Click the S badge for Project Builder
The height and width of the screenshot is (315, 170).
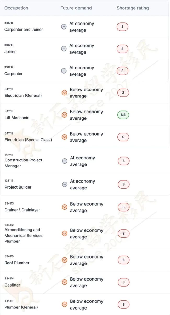tap(124, 184)
